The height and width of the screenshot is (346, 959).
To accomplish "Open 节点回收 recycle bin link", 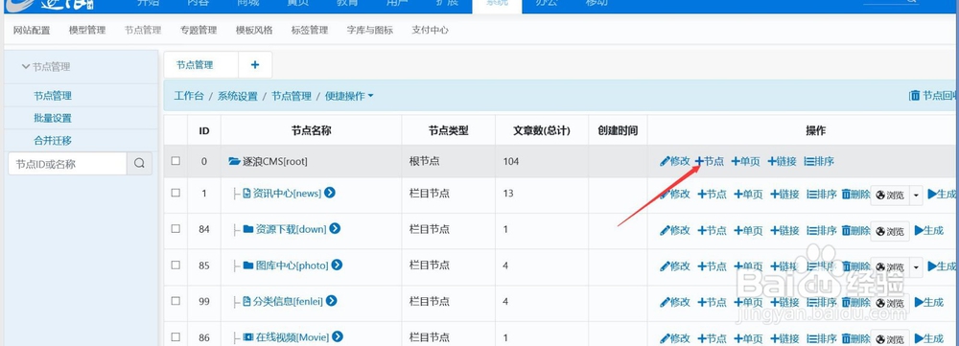I will coord(934,95).
